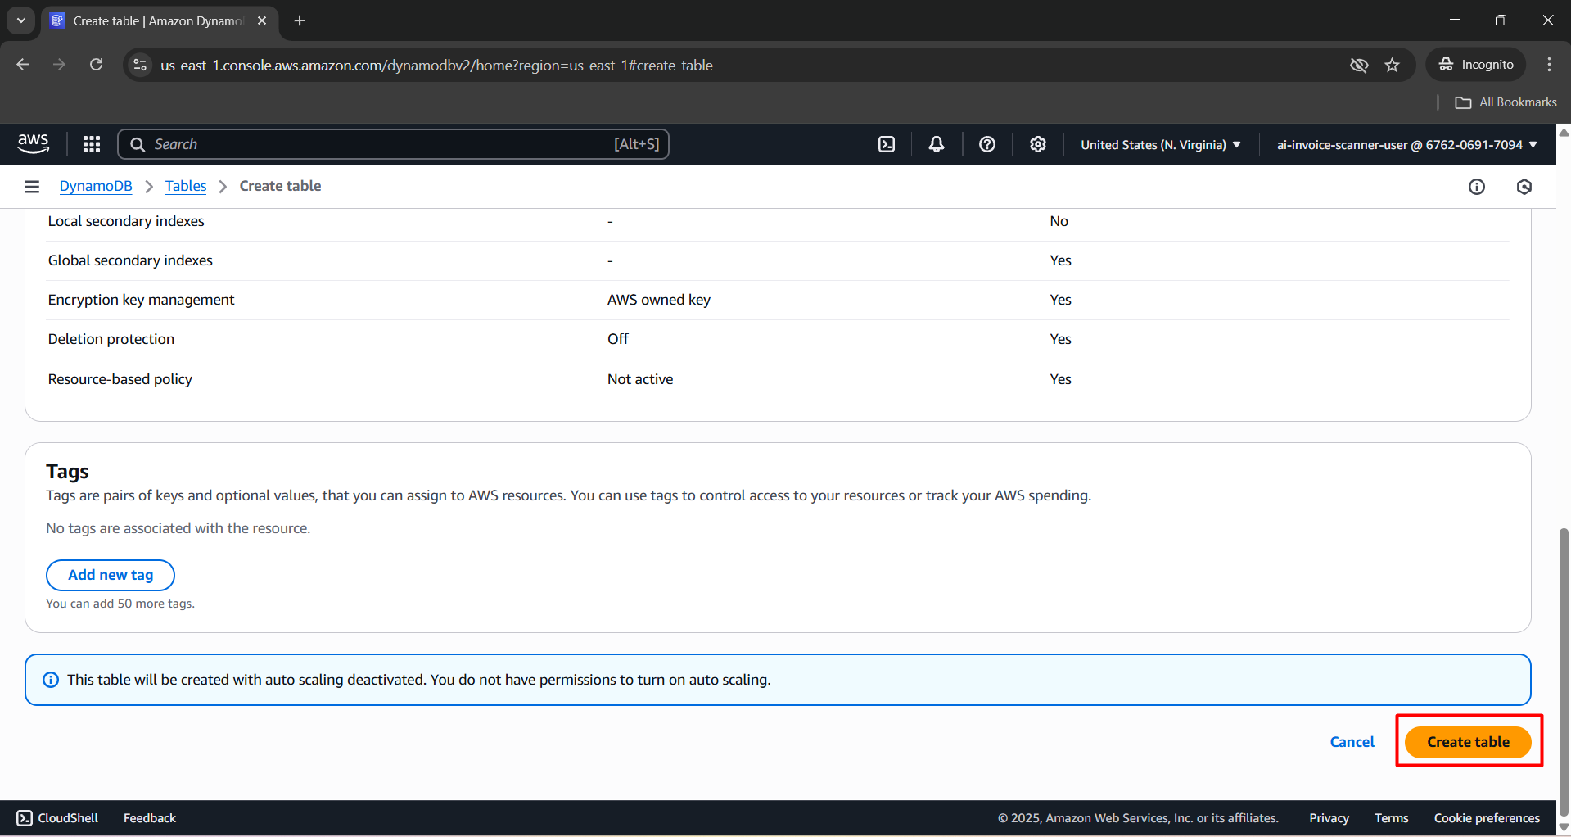Bookmark this page with the star icon

coord(1392,65)
